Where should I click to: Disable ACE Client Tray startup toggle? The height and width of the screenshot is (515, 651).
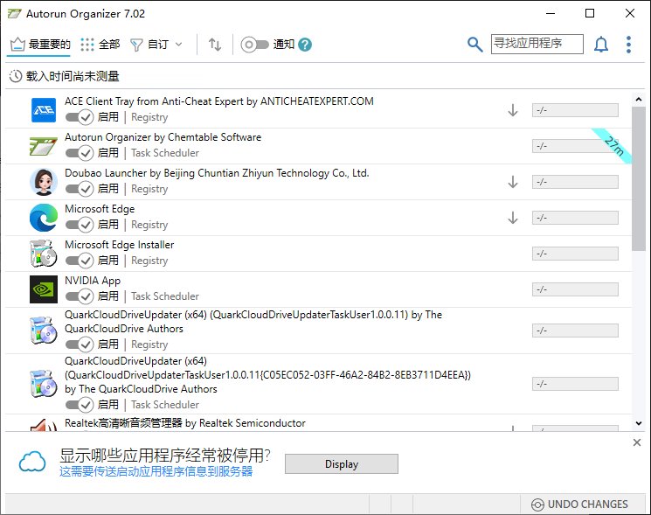click(x=80, y=117)
